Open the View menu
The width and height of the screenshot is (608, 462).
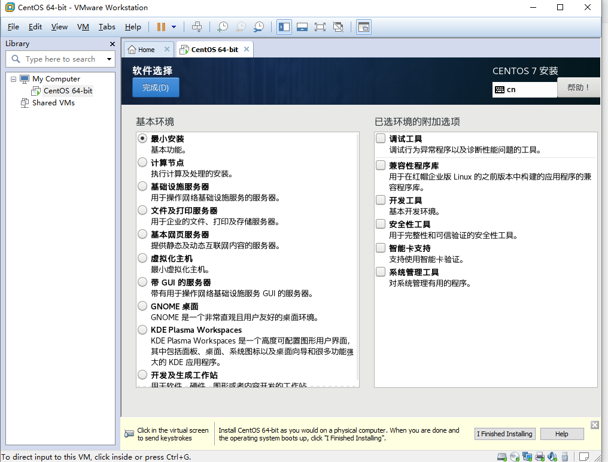point(59,27)
